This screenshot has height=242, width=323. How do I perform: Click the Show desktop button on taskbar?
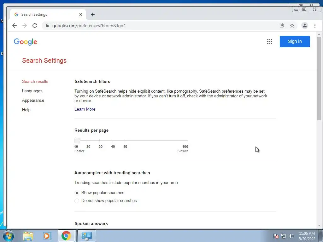tap(320, 236)
